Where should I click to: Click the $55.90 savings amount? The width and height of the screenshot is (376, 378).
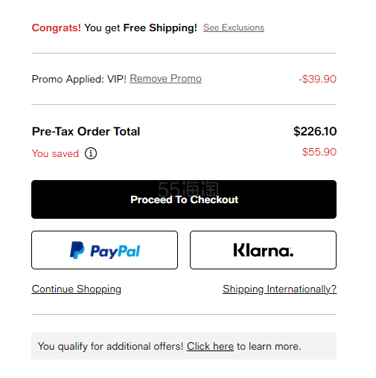coord(319,152)
